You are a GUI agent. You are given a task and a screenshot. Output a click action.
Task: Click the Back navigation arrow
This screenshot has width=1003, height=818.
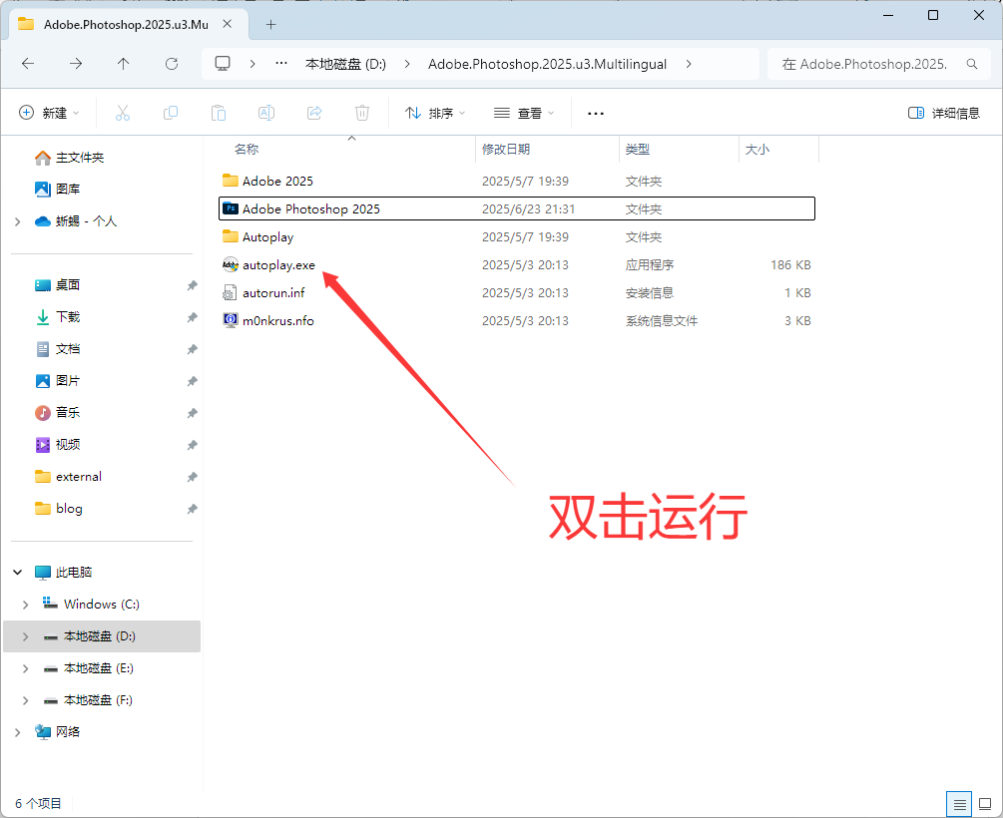[28, 63]
